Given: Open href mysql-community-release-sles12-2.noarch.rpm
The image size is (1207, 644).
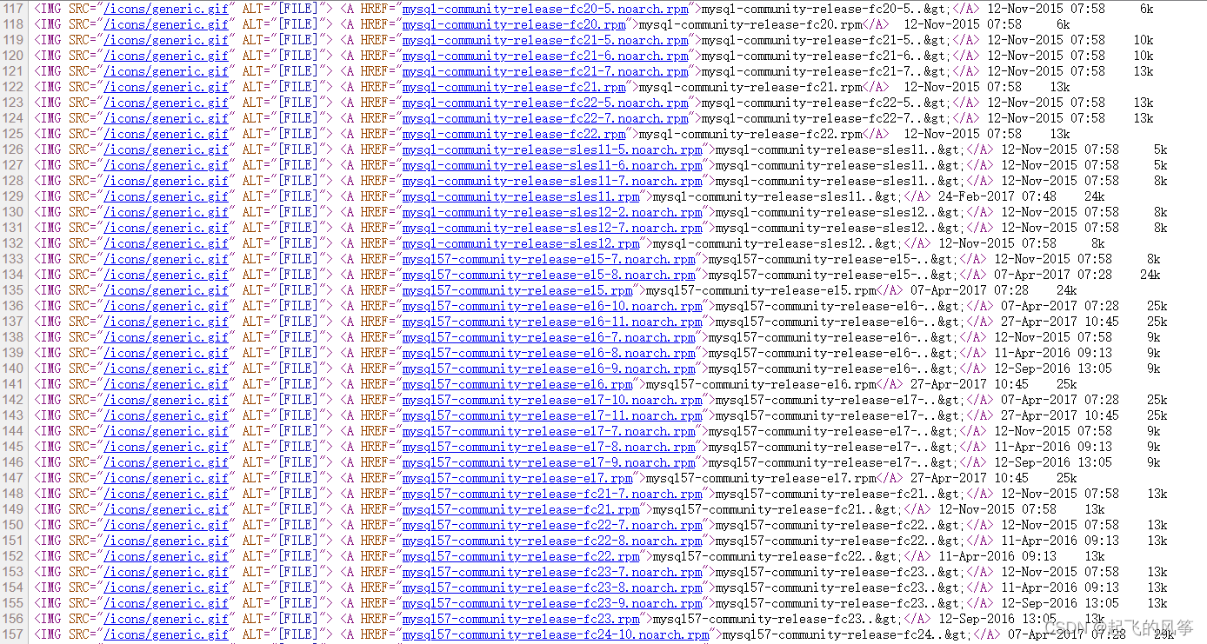Looking at the screenshot, I should pos(552,212).
